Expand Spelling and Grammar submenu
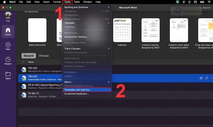Image resolution: width=213 pixels, height=127 pixels. [x=87, y=7]
